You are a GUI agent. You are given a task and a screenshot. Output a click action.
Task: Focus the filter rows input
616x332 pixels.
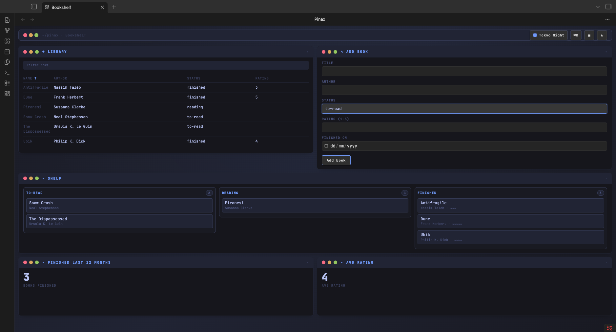click(166, 65)
